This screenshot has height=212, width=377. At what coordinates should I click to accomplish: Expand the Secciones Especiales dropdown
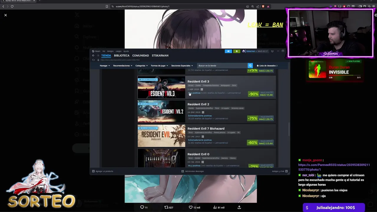(182, 66)
